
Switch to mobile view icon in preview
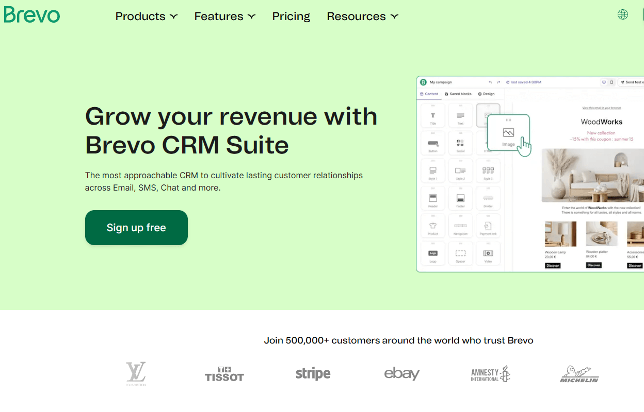click(x=611, y=82)
